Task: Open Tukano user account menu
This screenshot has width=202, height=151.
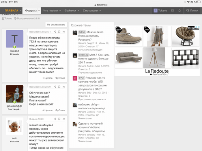Action: click(160, 11)
